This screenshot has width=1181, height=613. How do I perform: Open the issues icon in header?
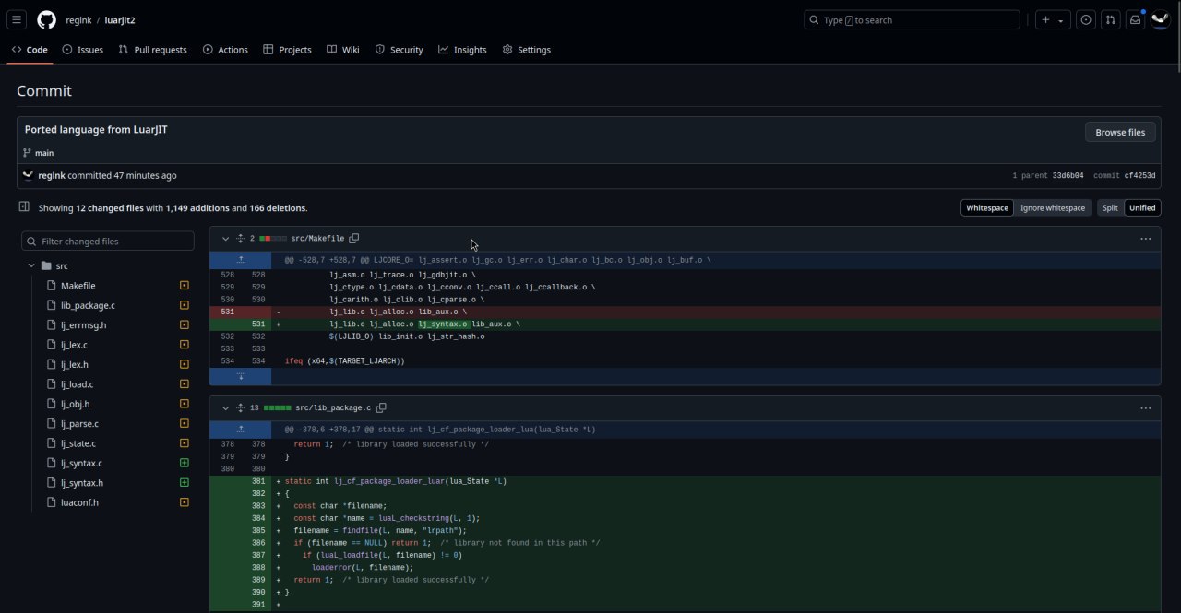point(1086,20)
